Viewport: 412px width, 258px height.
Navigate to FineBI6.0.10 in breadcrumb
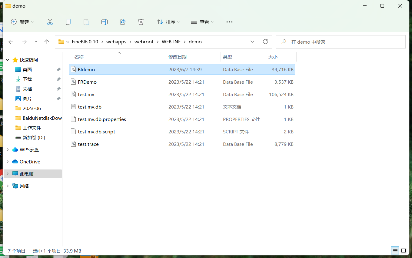click(85, 42)
